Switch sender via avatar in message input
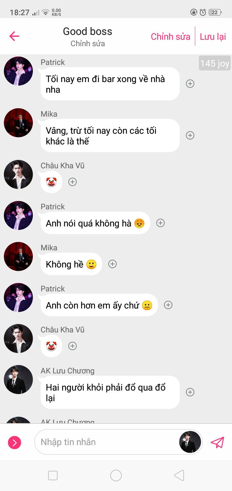The height and width of the screenshot is (491, 232). coord(190,442)
